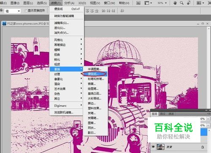Choose 铬黄... filter
The width and height of the screenshot is (211, 153).
[95, 84]
